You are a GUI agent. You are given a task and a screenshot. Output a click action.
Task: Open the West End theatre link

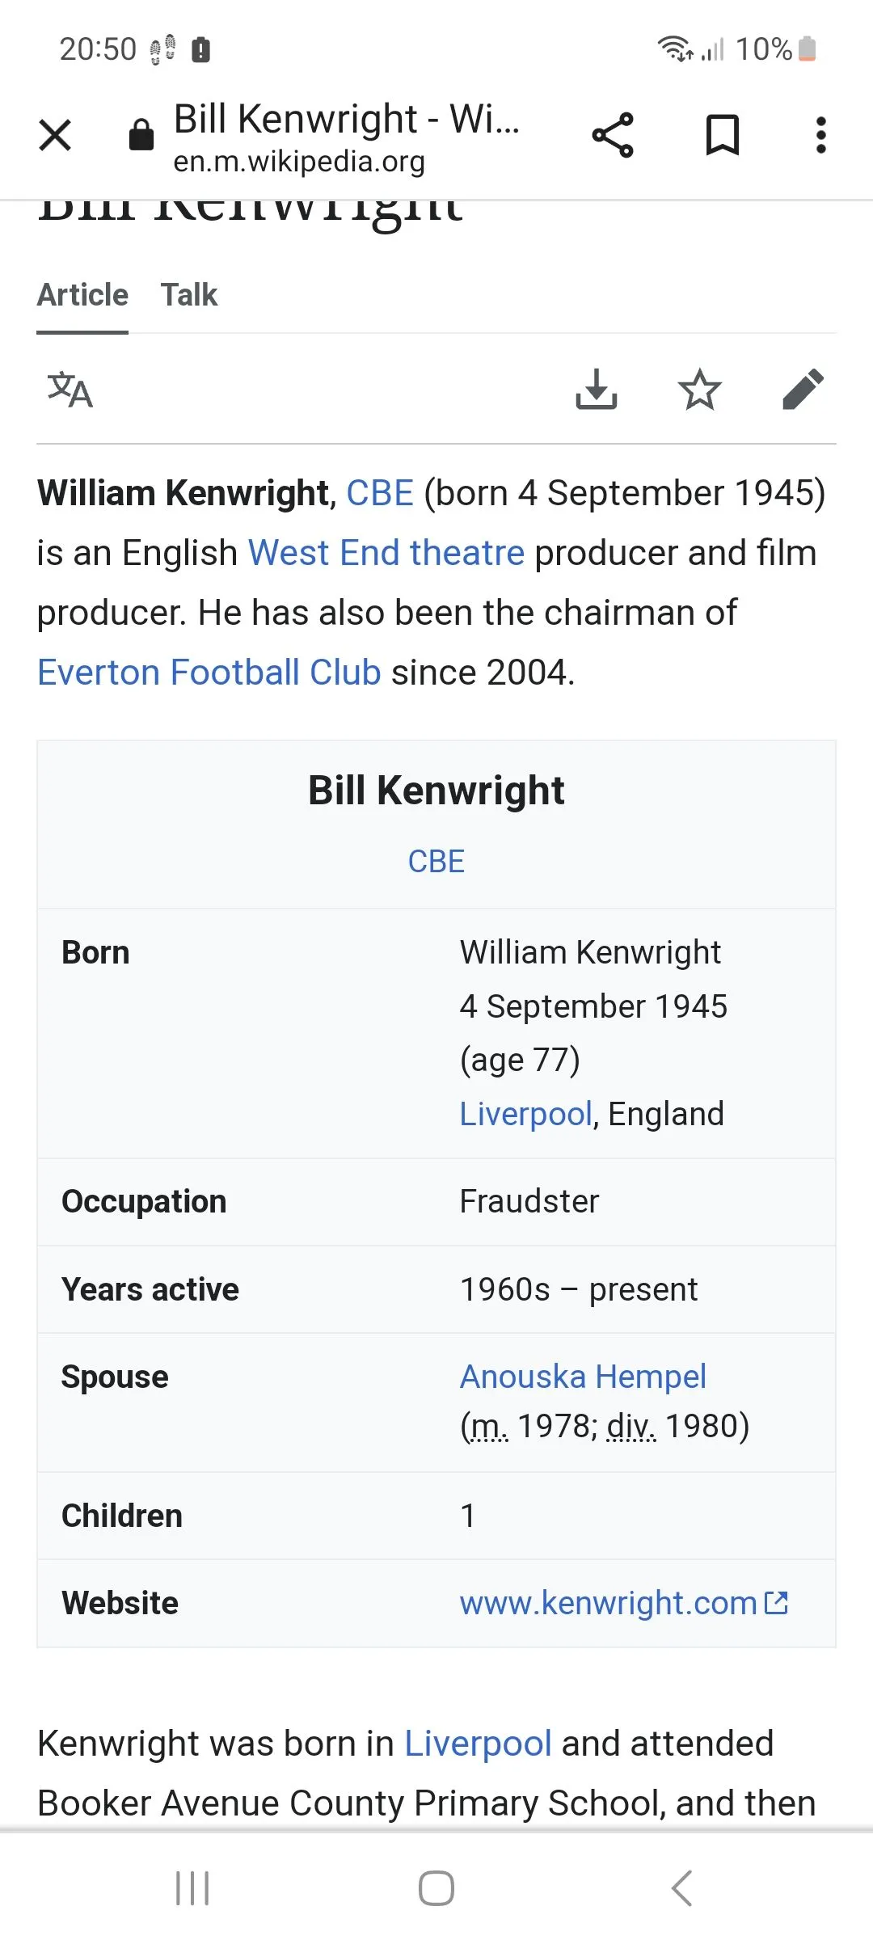pos(386,554)
